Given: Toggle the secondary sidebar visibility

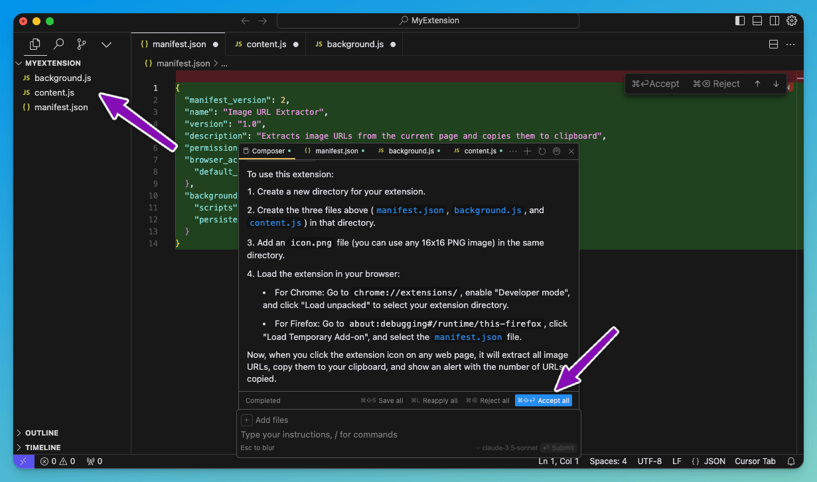Looking at the screenshot, I should (x=775, y=21).
